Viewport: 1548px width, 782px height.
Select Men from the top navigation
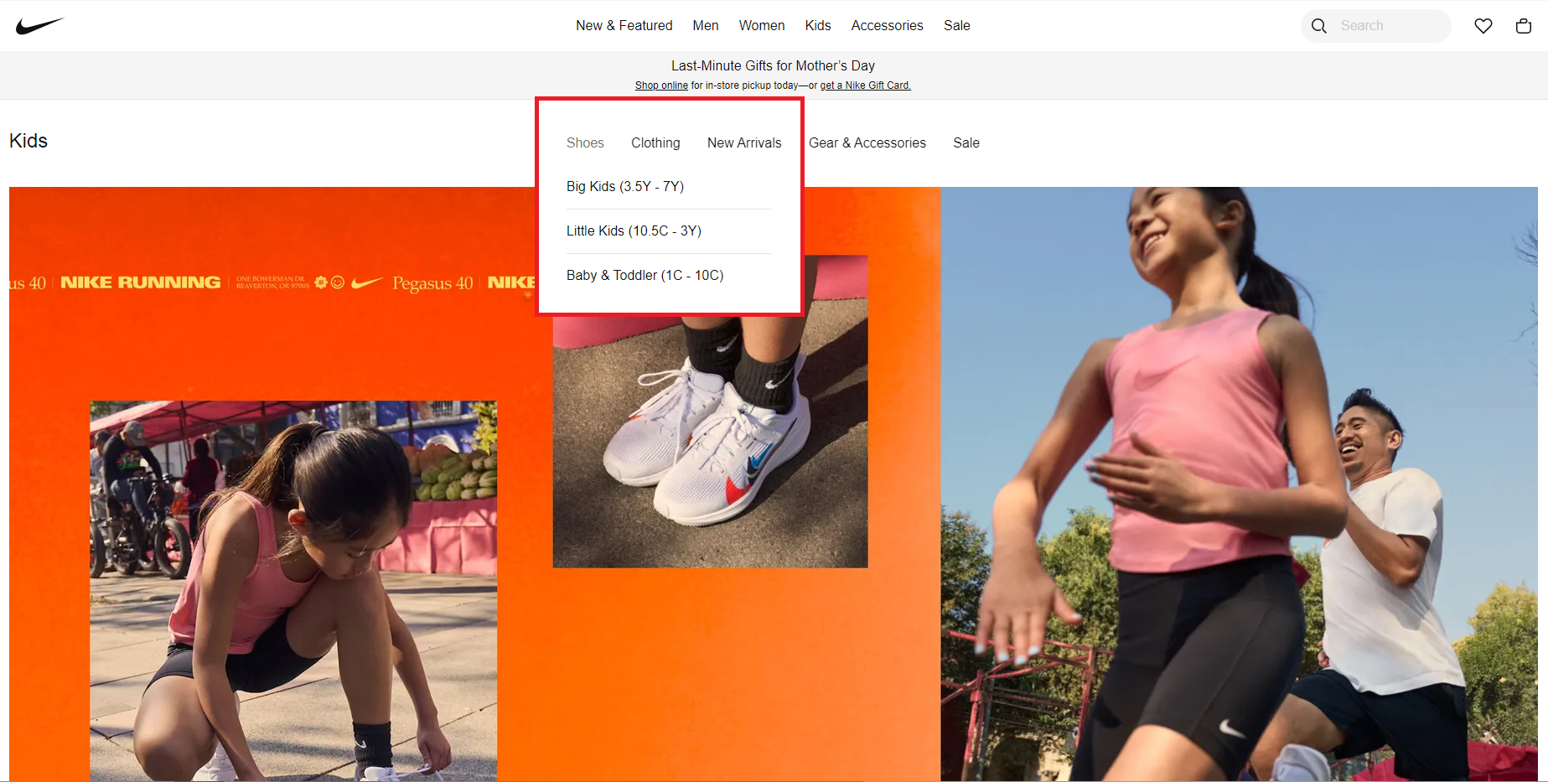coord(705,25)
